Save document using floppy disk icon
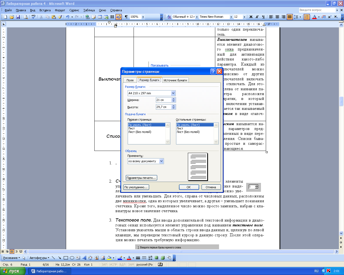 click(x=18, y=17)
